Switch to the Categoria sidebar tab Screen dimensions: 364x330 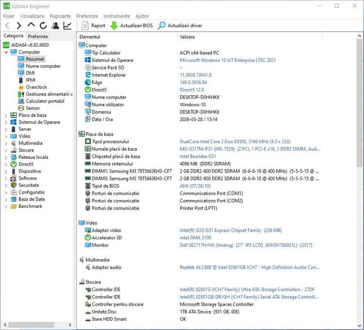(x=13, y=36)
